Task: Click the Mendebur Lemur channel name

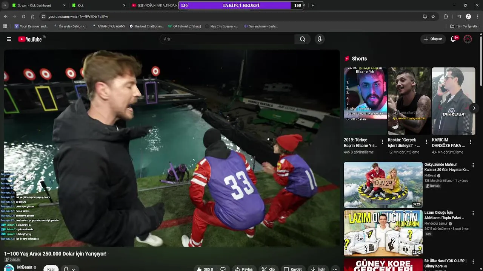Action: click(x=436, y=223)
